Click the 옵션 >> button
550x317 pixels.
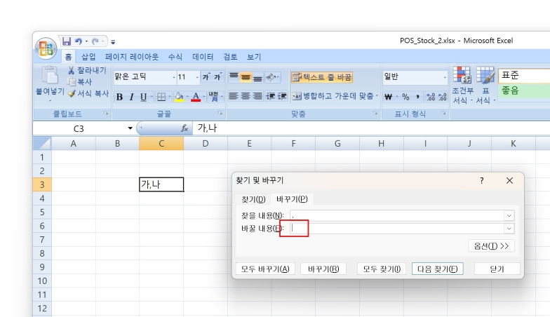(x=491, y=245)
